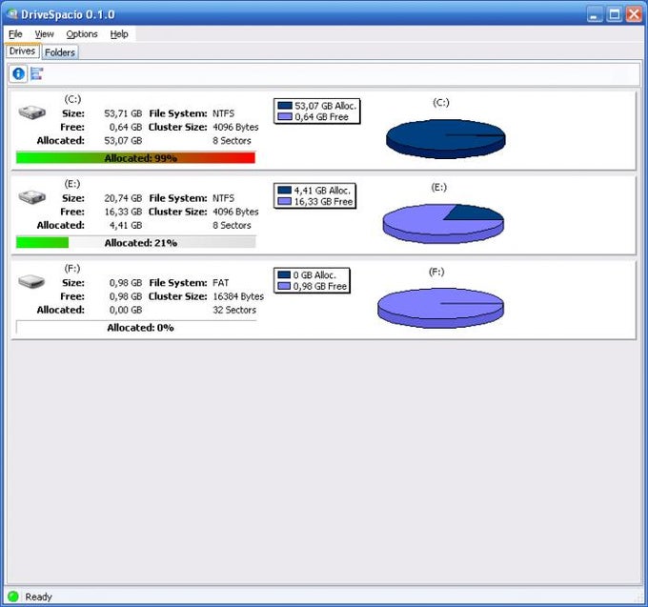Image resolution: width=648 pixels, height=607 pixels.
Task: Click the C: pie chart
Action: (x=446, y=139)
